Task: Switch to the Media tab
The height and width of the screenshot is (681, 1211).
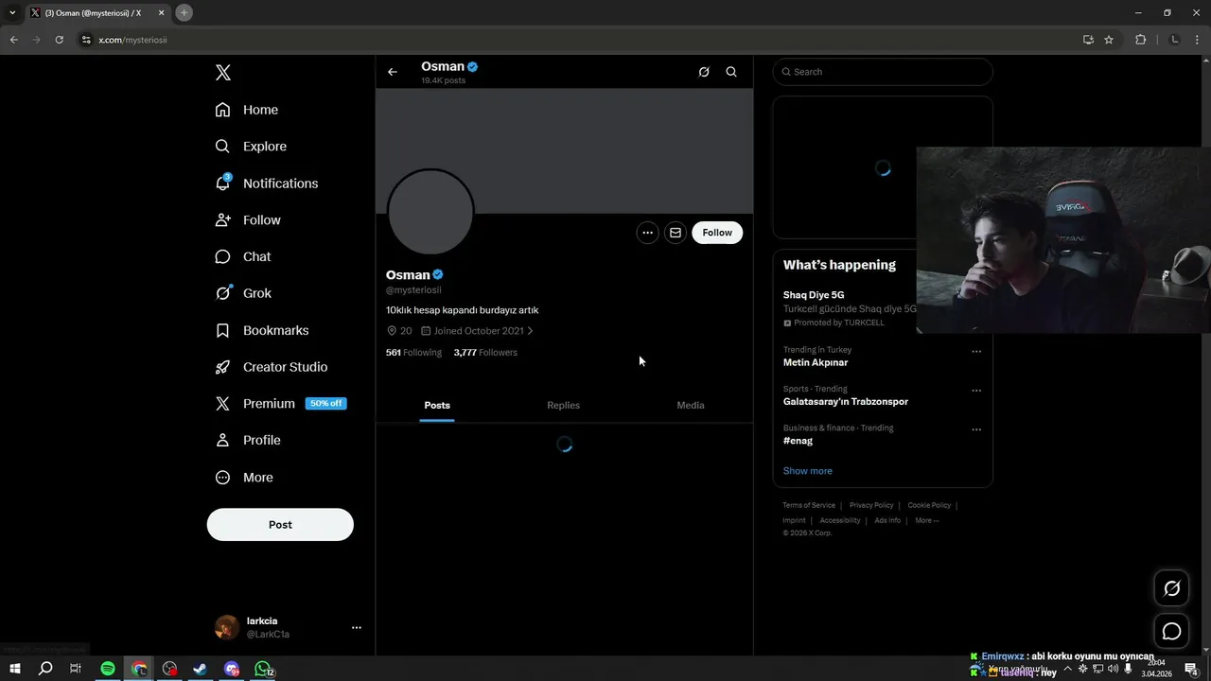Action: [x=691, y=405]
